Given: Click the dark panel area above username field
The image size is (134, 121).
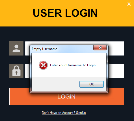Looking at the screenshot, I should click(x=67, y=34).
